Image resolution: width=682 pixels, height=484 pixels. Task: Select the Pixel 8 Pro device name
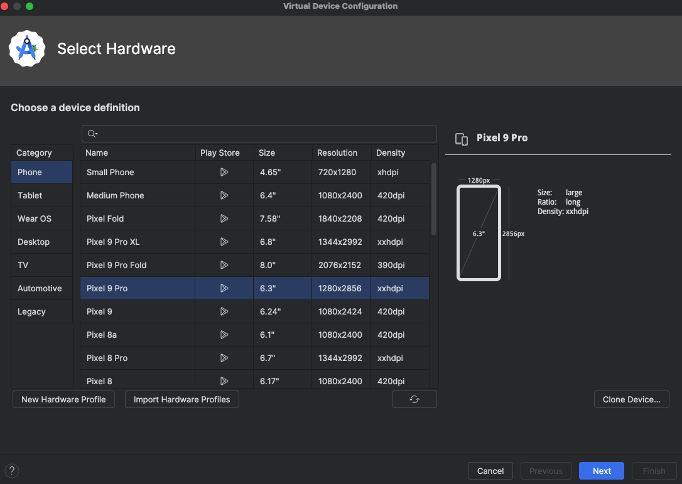107,358
